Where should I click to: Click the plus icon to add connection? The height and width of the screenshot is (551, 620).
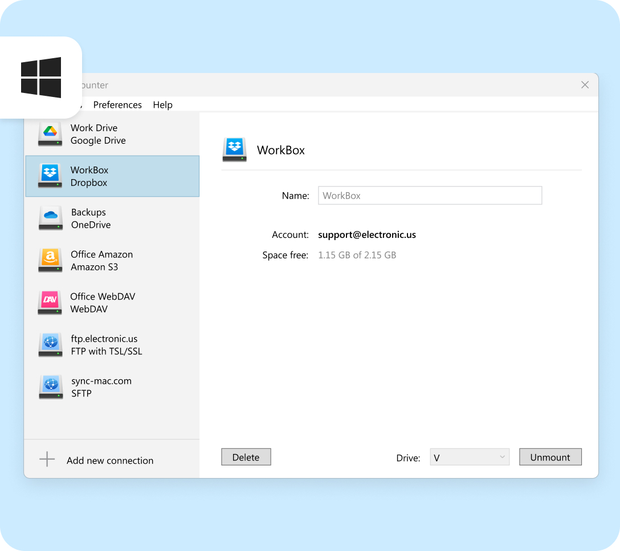(47, 460)
